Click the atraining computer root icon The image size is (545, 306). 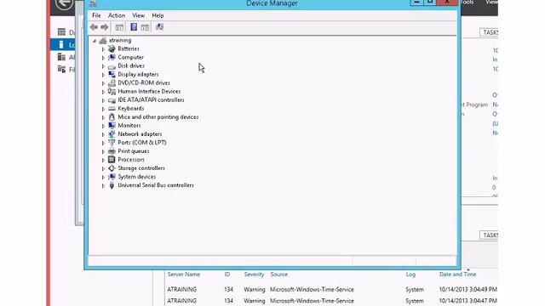click(102, 41)
